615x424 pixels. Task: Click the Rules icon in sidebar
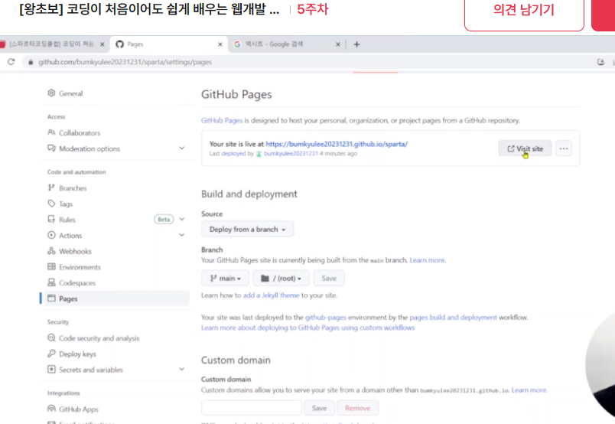pyautogui.click(x=51, y=219)
